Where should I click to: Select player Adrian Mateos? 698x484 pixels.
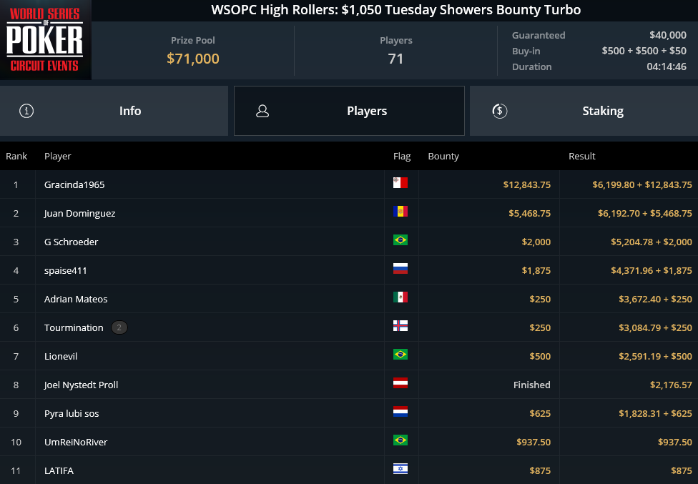76,299
